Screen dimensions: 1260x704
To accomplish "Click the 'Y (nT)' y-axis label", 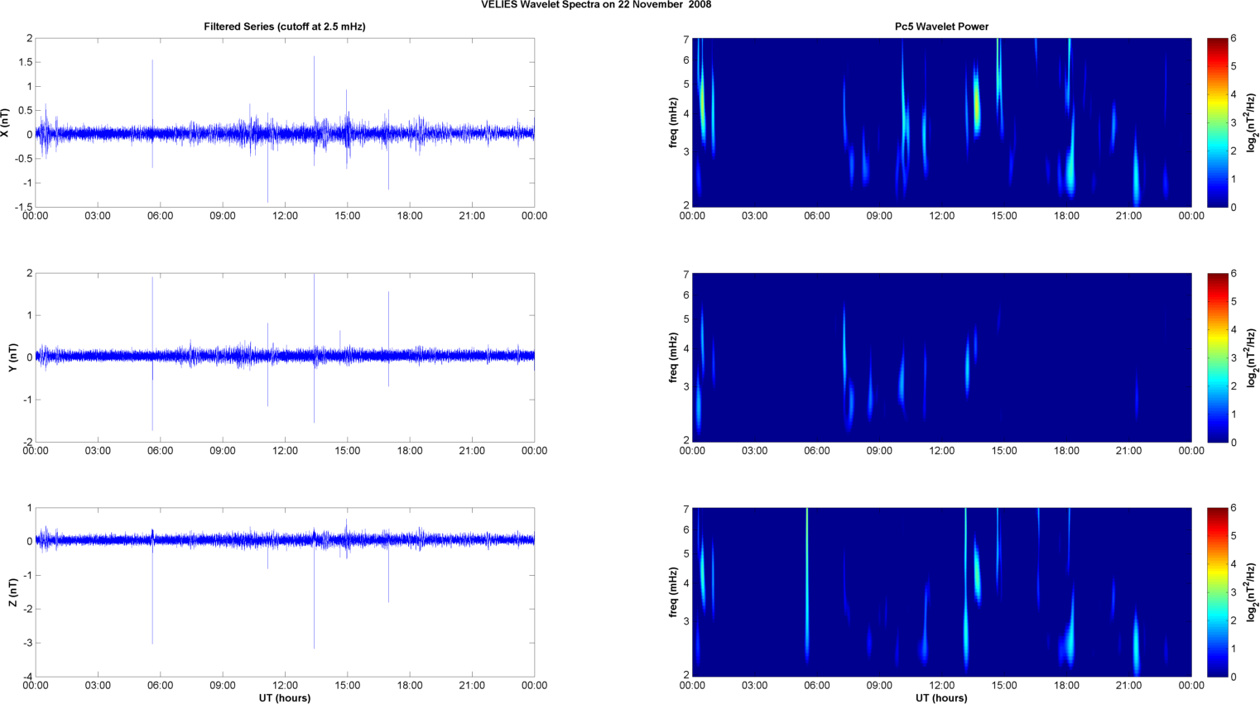I will pyautogui.click(x=12, y=357).
